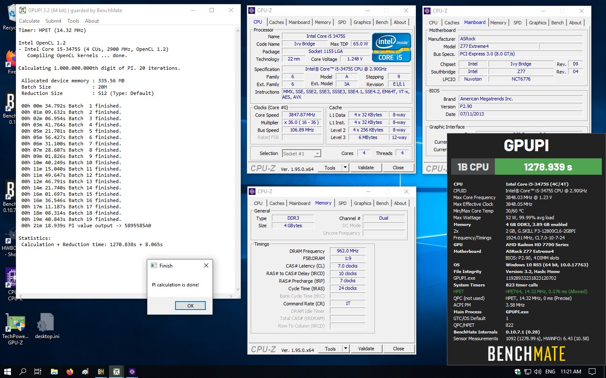
Task: Click the 11:21 AM taskbar clock
Action: tap(571, 372)
